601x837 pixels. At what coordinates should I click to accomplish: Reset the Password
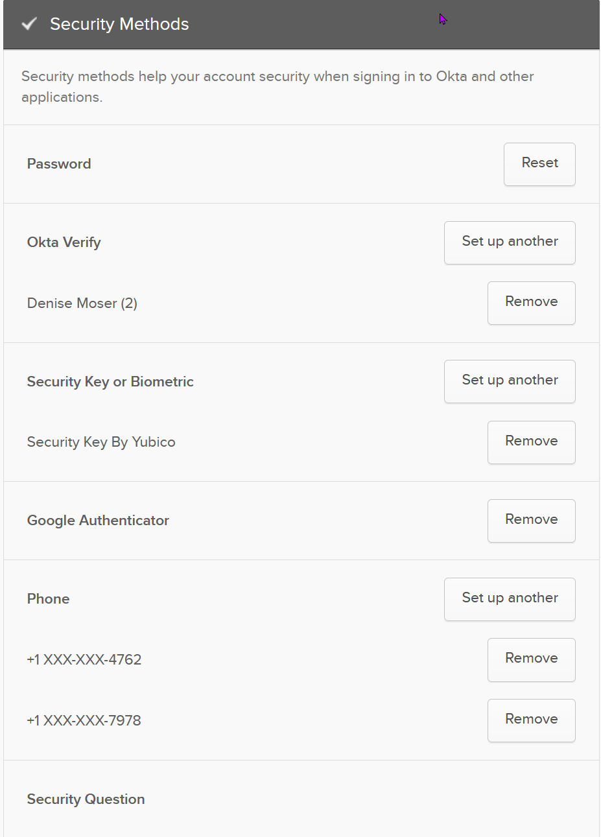539,164
